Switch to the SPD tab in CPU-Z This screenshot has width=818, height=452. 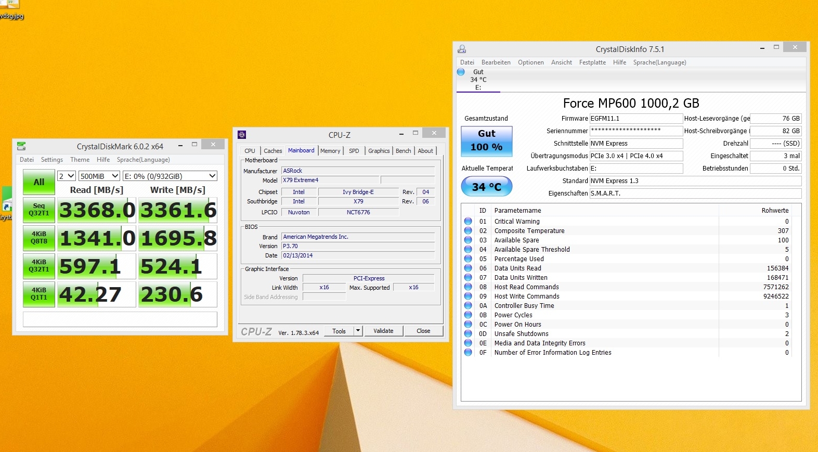354,151
